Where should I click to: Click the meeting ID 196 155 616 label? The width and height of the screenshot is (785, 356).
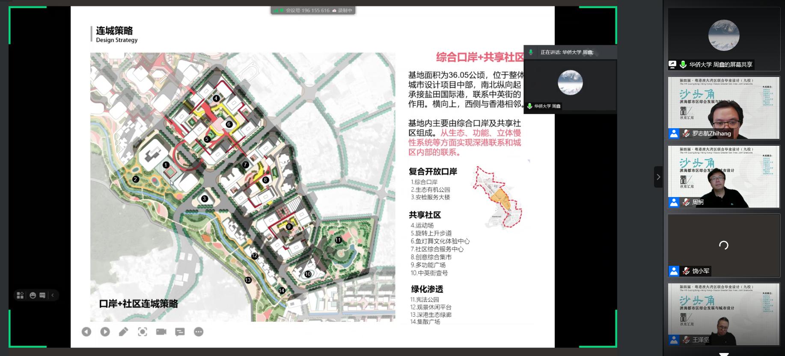307,11
